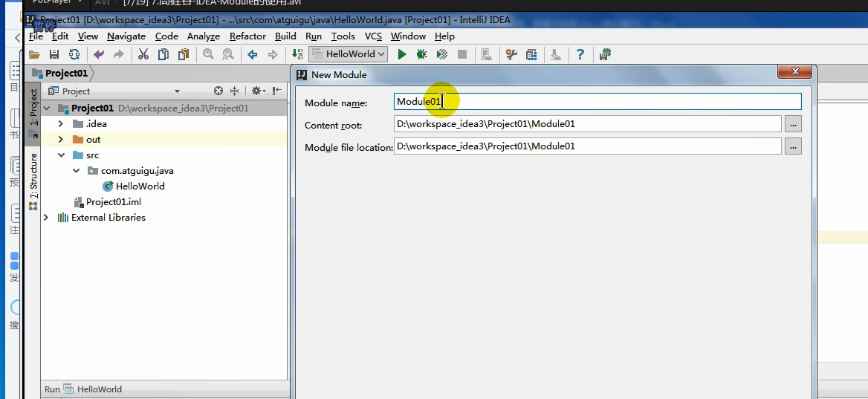
Task: Select the Project01.iml file
Action: pos(109,202)
